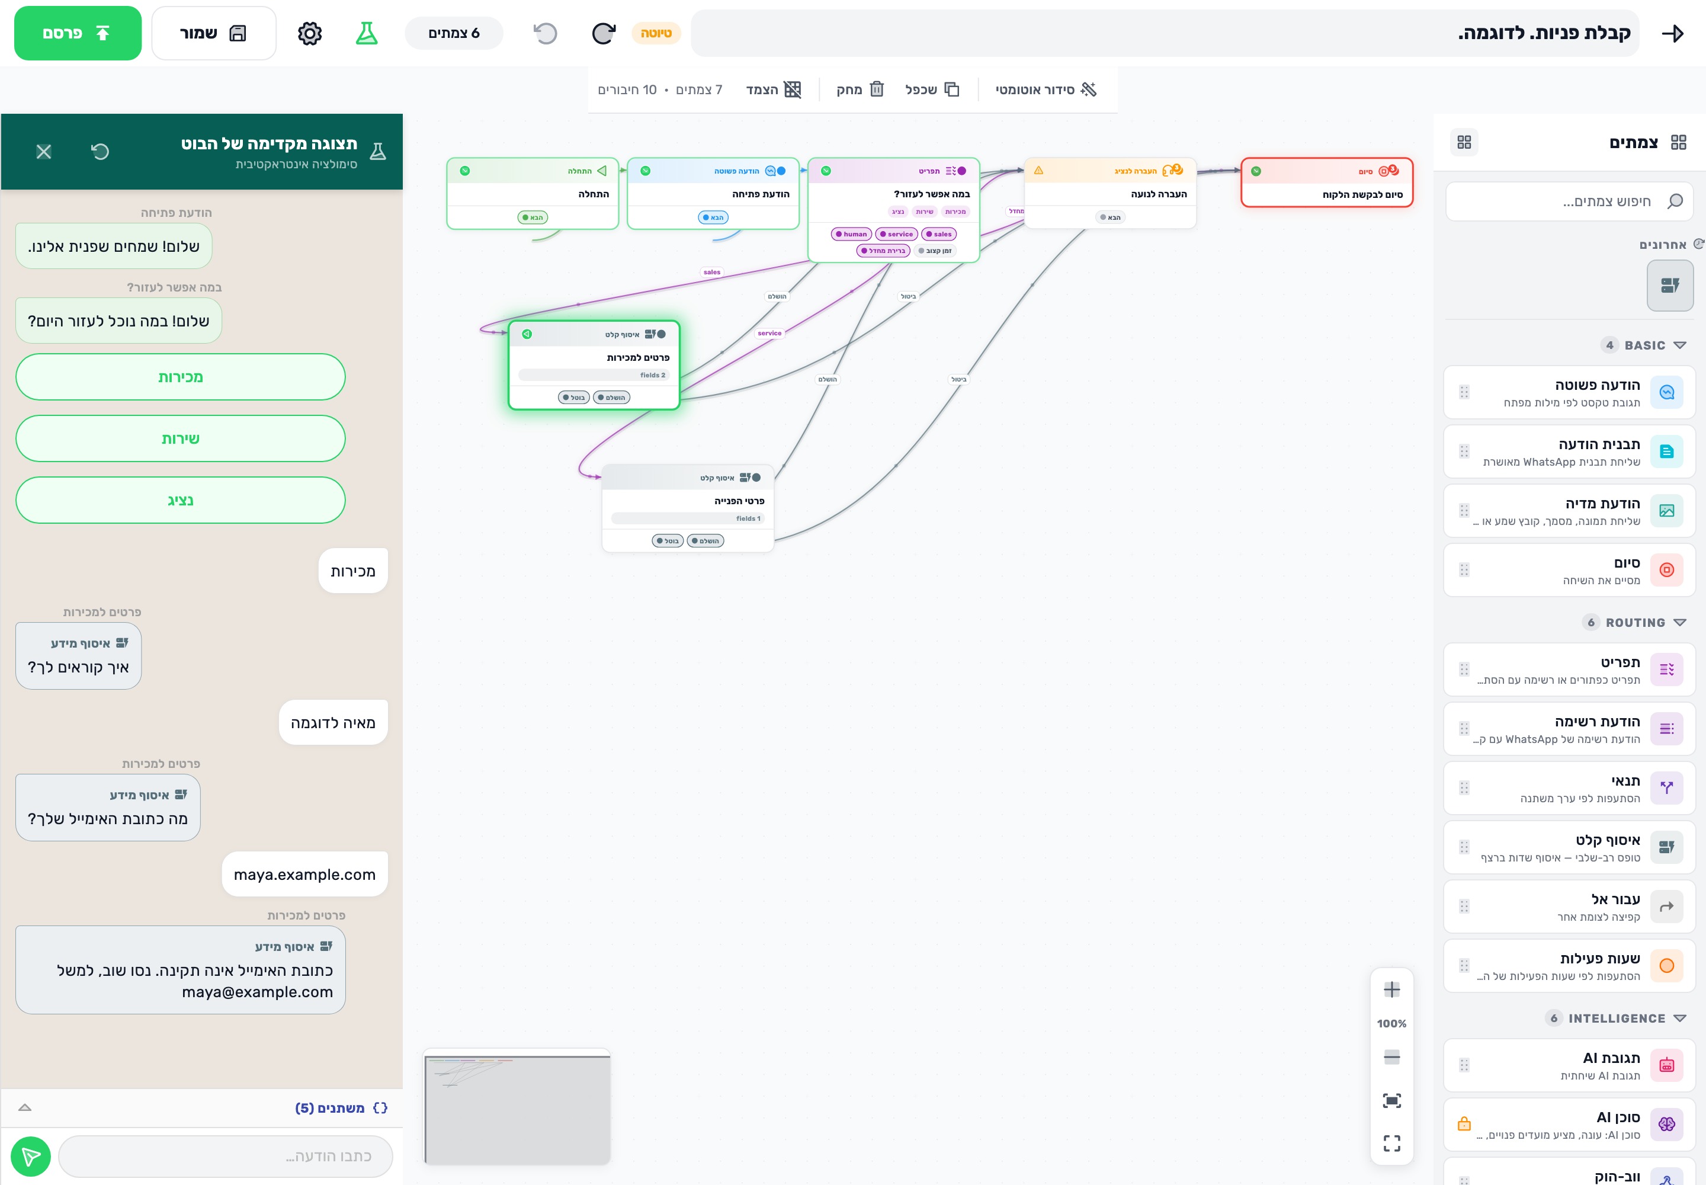The width and height of the screenshot is (1706, 1185).
Task: Collapse the INTELLIGENCE nodes category
Action: pos(1615,1018)
